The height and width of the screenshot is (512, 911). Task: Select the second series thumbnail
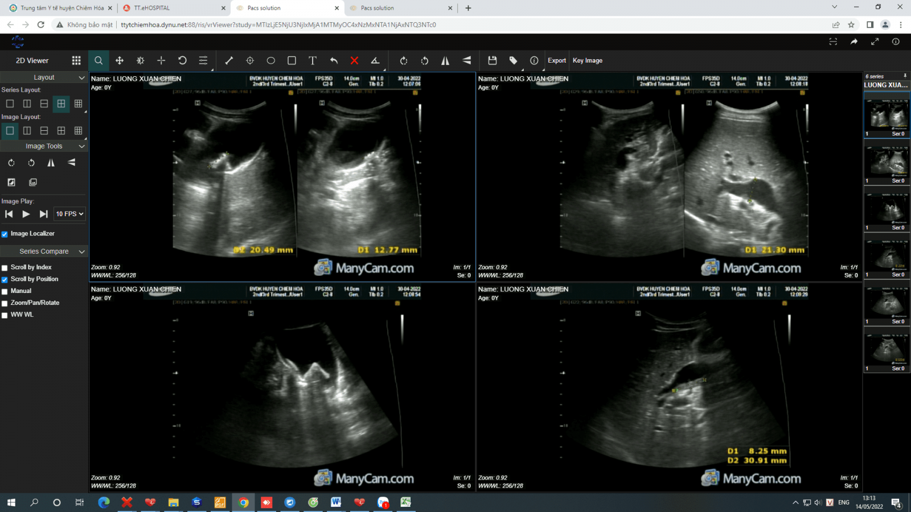tap(887, 164)
